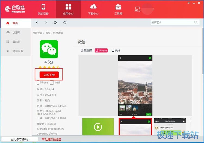Image resolution: width=204 pixels, height=143 pixels.
Task: Open 我的设备 (My Device) in top bar
Action: [43, 9]
